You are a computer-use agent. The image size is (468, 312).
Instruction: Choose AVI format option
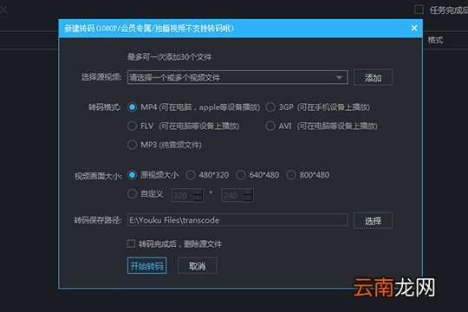[x=270, y=126]
